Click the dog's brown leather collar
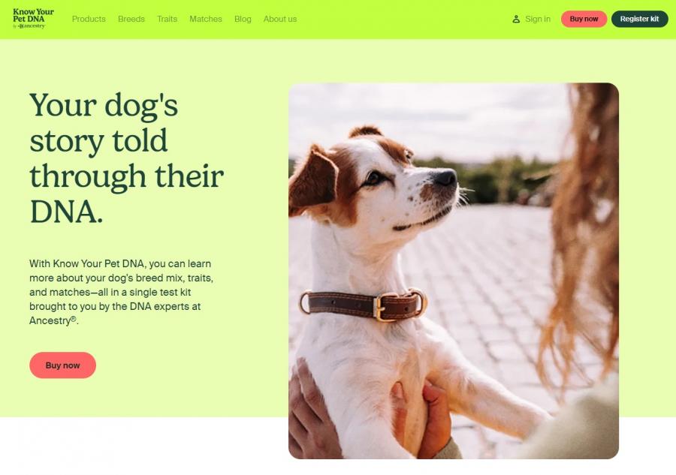Viewport: 676px width, 475px height. (x=364, y=305)
